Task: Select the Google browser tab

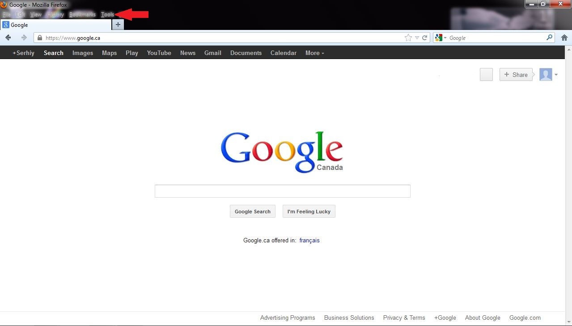Action: (x=55, y=25)
